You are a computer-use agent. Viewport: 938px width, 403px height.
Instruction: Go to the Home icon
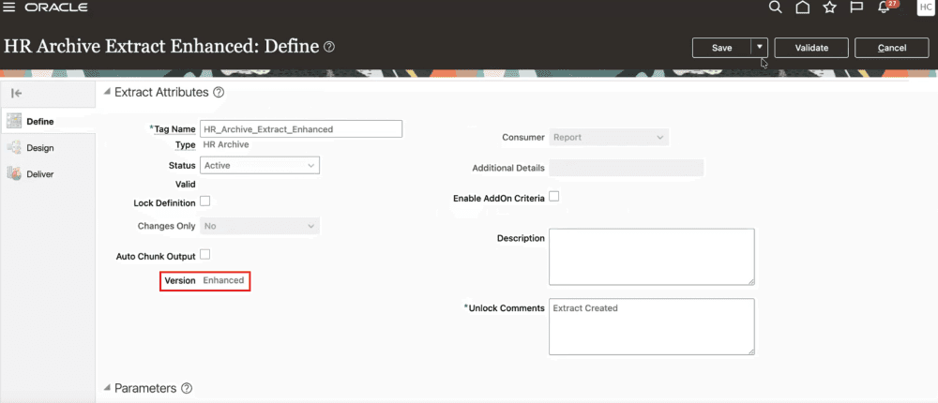[x=802, y=7]
